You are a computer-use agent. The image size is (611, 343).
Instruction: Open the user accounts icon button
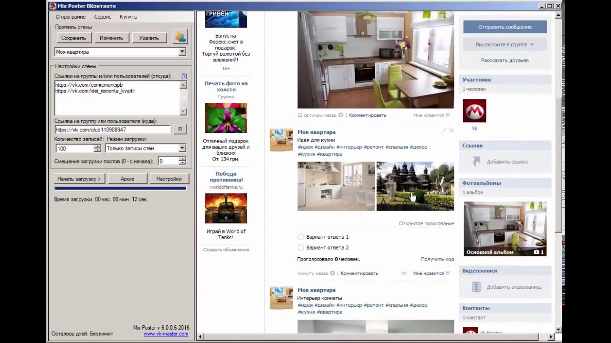click(180, 37)
